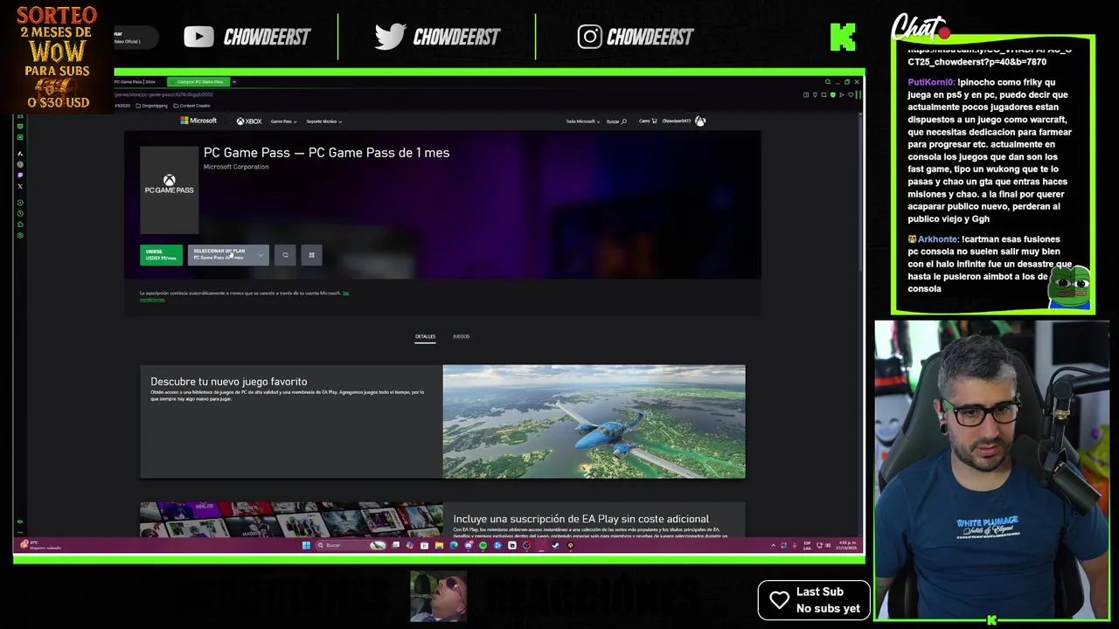Viewport: 1119px width, 629px height.
Task: Click the EA Play games collage image
Action: 291,520
